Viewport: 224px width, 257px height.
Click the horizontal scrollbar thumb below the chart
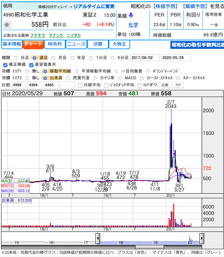(x=150, y=247)
